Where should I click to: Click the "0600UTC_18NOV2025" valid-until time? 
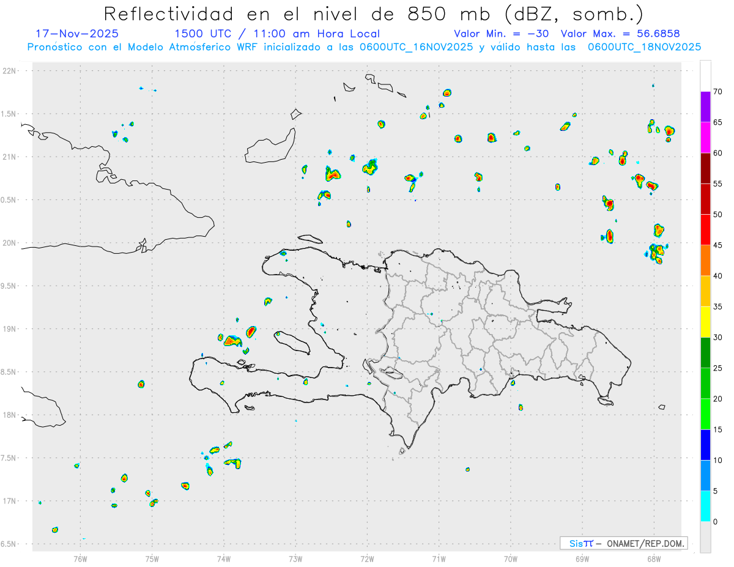644,47
